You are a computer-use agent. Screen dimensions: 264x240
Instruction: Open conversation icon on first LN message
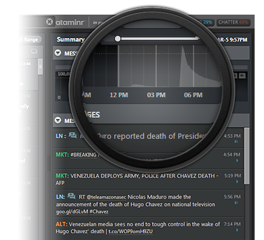coord(73,135)
